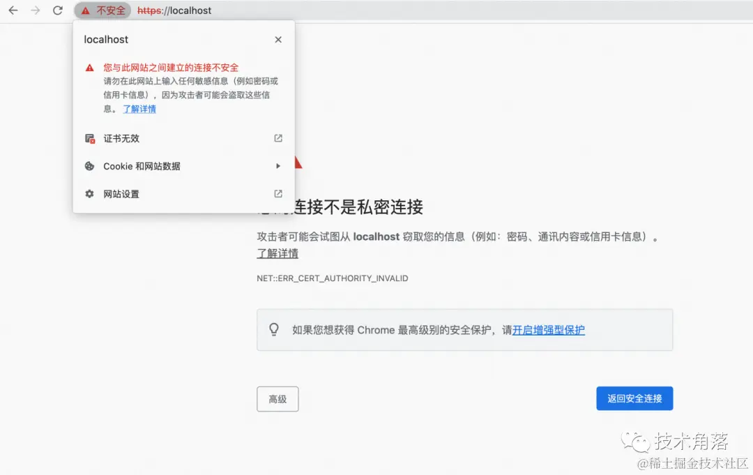
Task: Open 证书无效 in new window via external-link icon
Action: (x=277, y=138)
